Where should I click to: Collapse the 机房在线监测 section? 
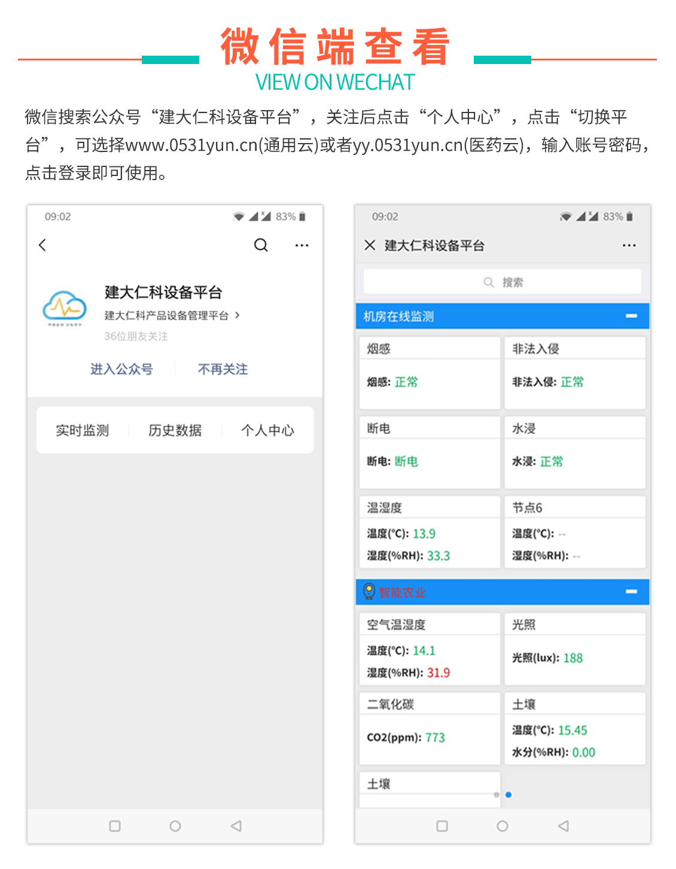[631, 316]
